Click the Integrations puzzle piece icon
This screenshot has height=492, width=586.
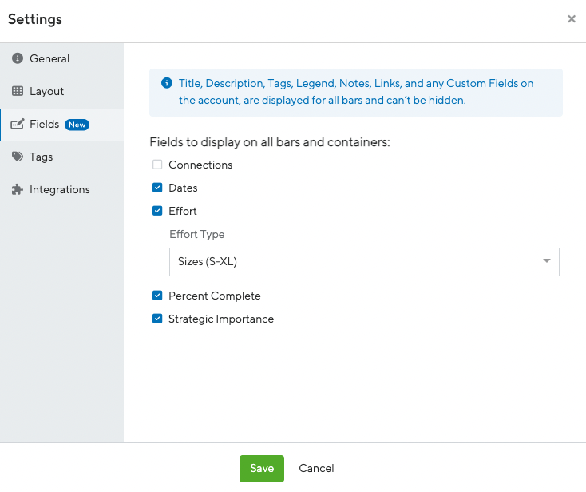click(x=18, y=189)
